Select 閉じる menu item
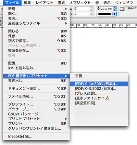The height and width of the screenshot is (145, 137). 36,31
